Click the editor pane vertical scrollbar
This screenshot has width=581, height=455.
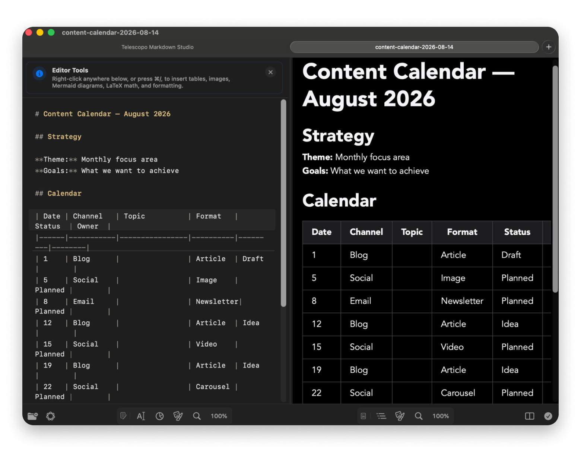coord(283,203)
